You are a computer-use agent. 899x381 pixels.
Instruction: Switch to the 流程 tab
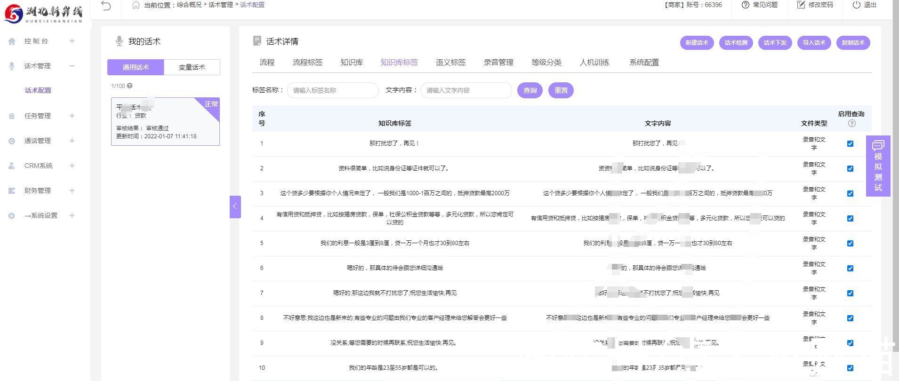click(x=267, y=63)
